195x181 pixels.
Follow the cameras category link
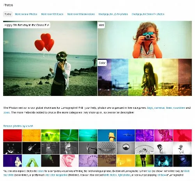pos(160,108)
